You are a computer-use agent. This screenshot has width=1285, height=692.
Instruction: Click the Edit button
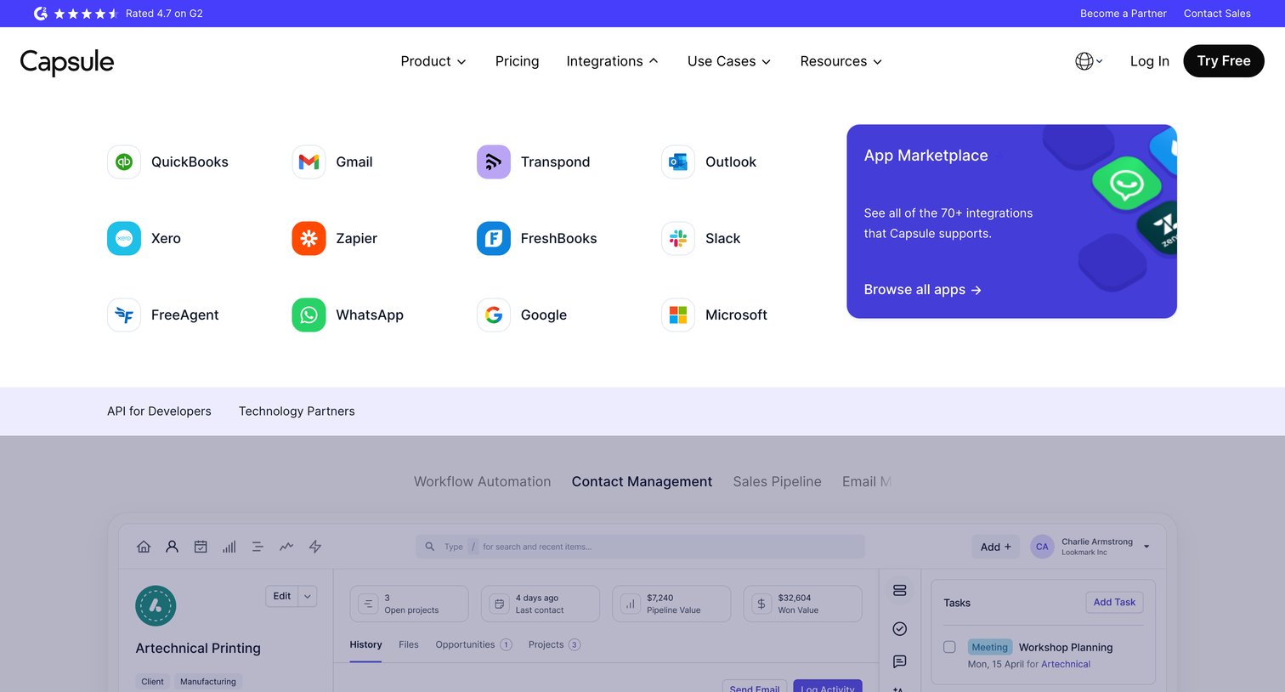click(x=282, y=597)
